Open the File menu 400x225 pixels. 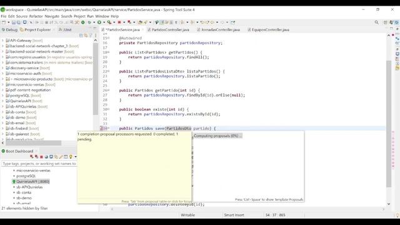4,16
